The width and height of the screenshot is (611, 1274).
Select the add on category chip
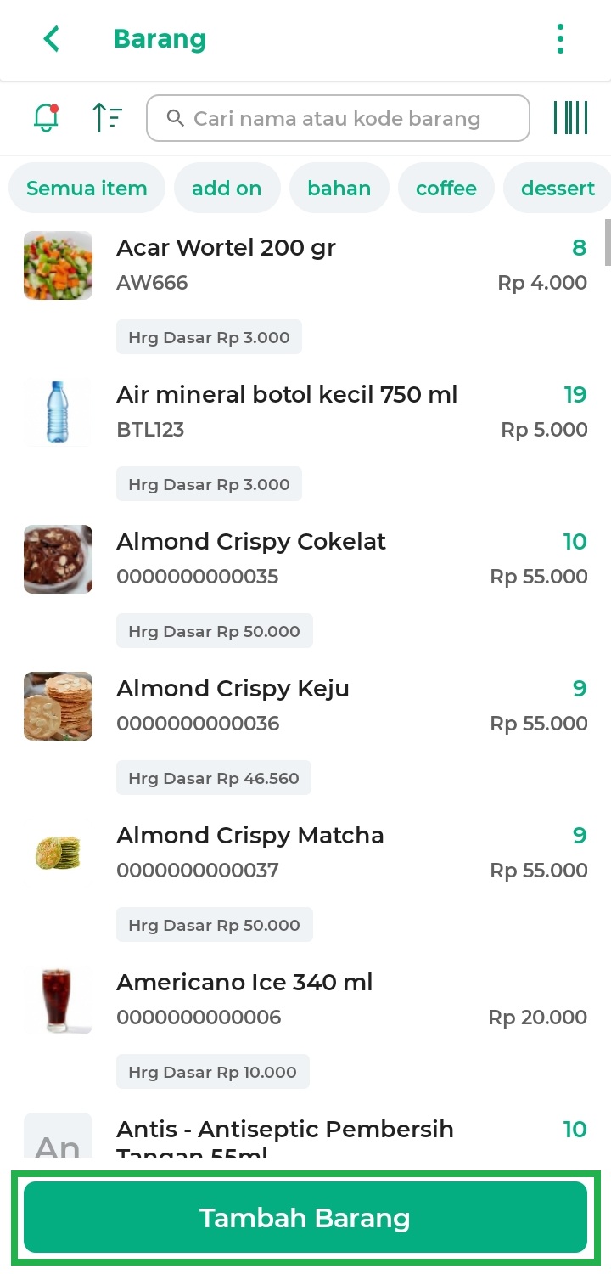tap(227, 189)
